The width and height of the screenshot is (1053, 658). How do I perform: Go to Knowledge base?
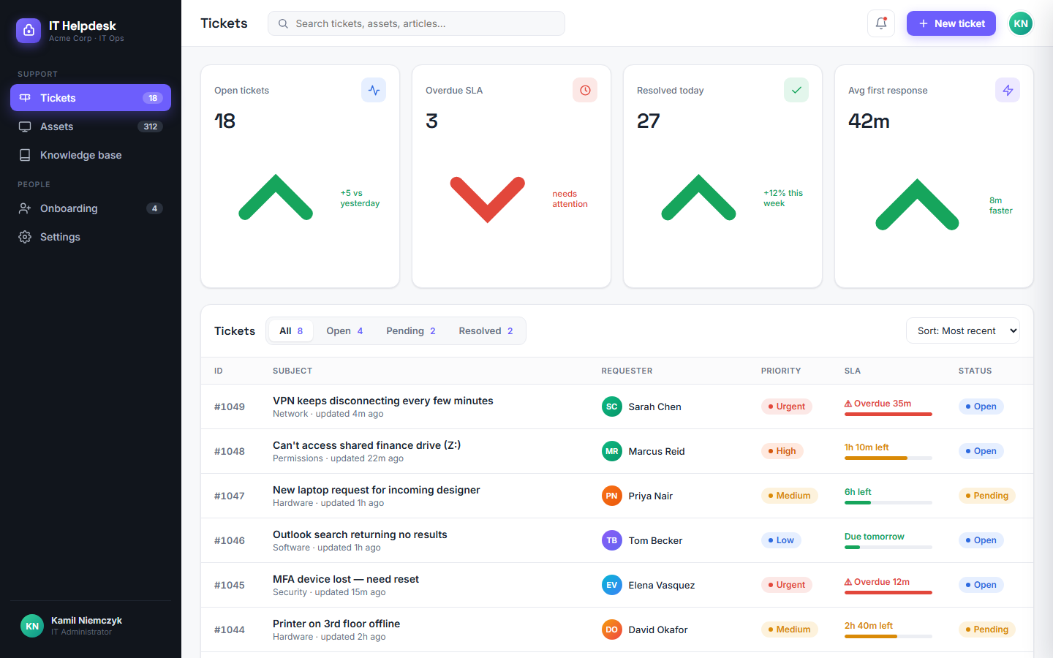click(x=91, y=155)
